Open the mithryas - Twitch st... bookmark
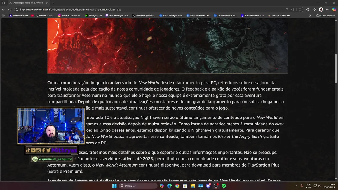The width and height of the screenshot is (338, 190). (280, 16)
